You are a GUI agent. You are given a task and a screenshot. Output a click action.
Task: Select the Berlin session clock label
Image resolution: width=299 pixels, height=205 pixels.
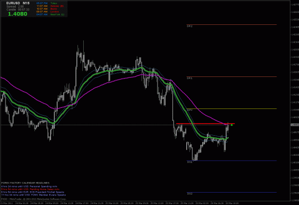pos(54,9)
